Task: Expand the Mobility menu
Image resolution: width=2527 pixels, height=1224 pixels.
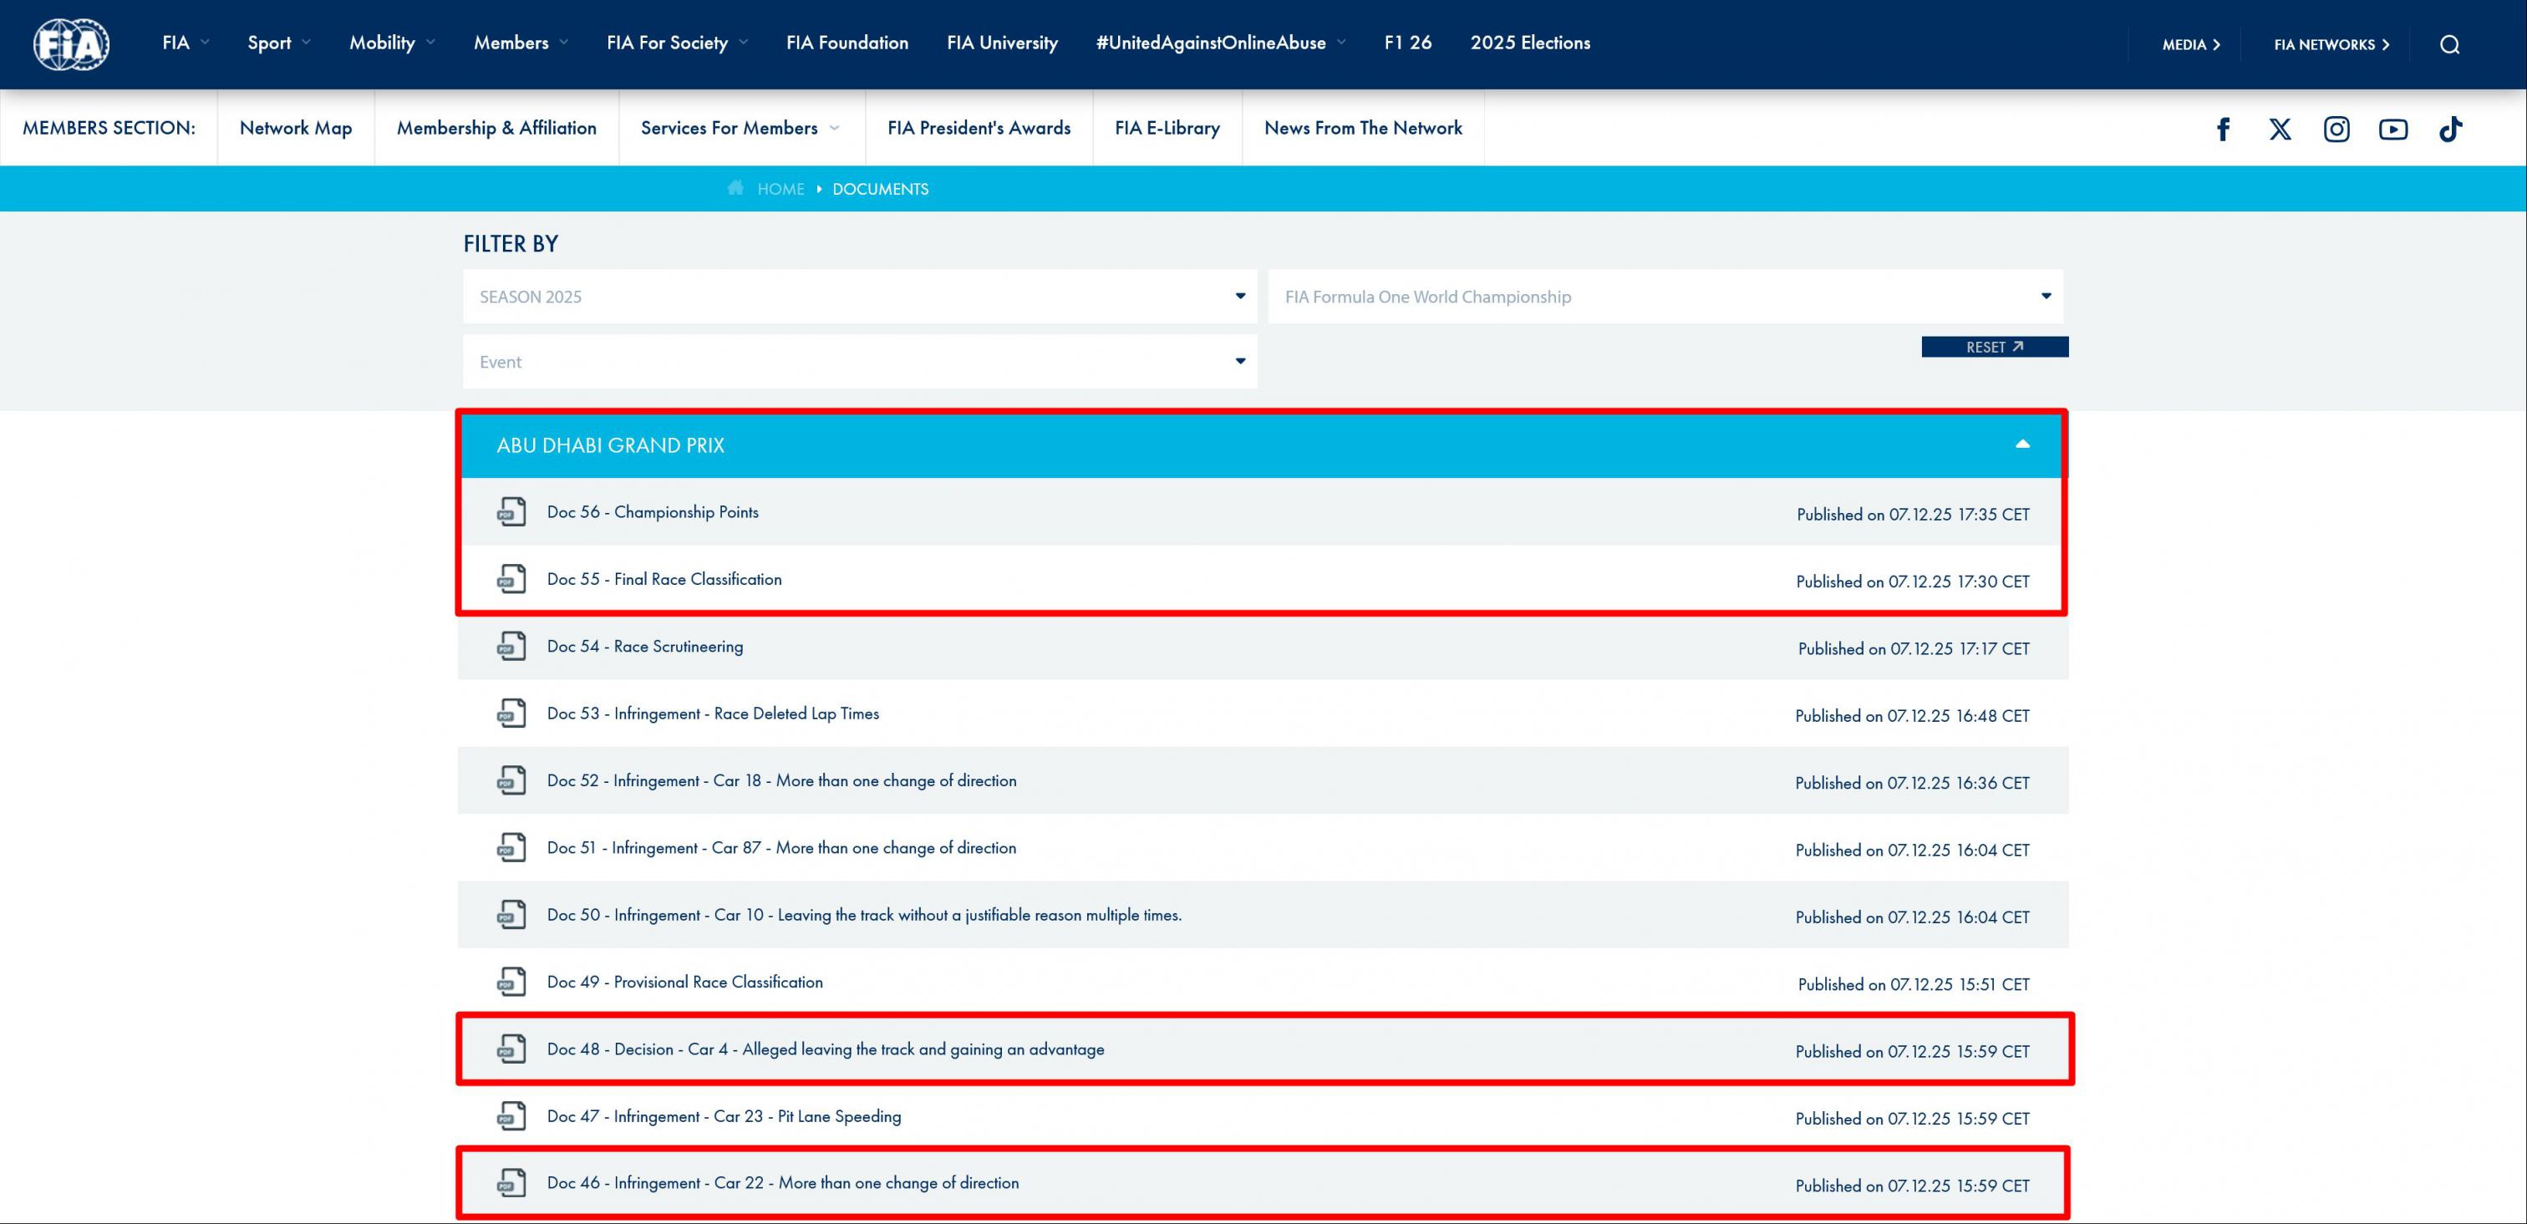Action: pyautogui.click(x=393, y=42)
